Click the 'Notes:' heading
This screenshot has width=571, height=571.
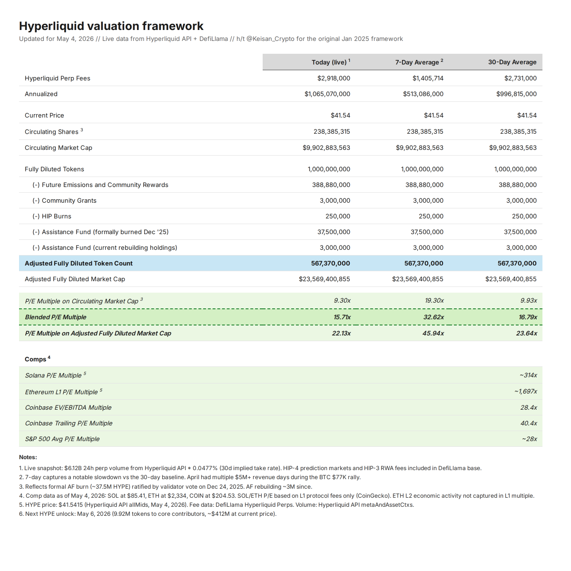[x=28, y=457]
